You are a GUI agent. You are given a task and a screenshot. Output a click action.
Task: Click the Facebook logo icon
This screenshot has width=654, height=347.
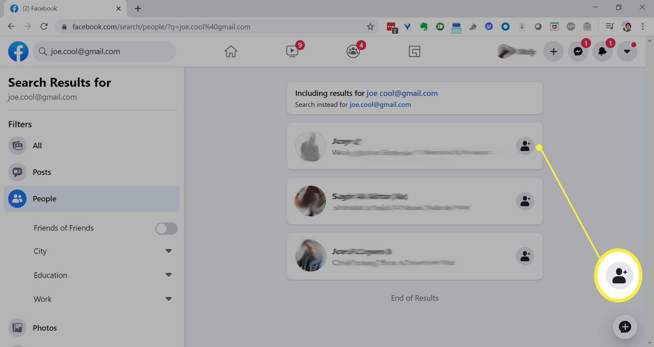(18, 51)
